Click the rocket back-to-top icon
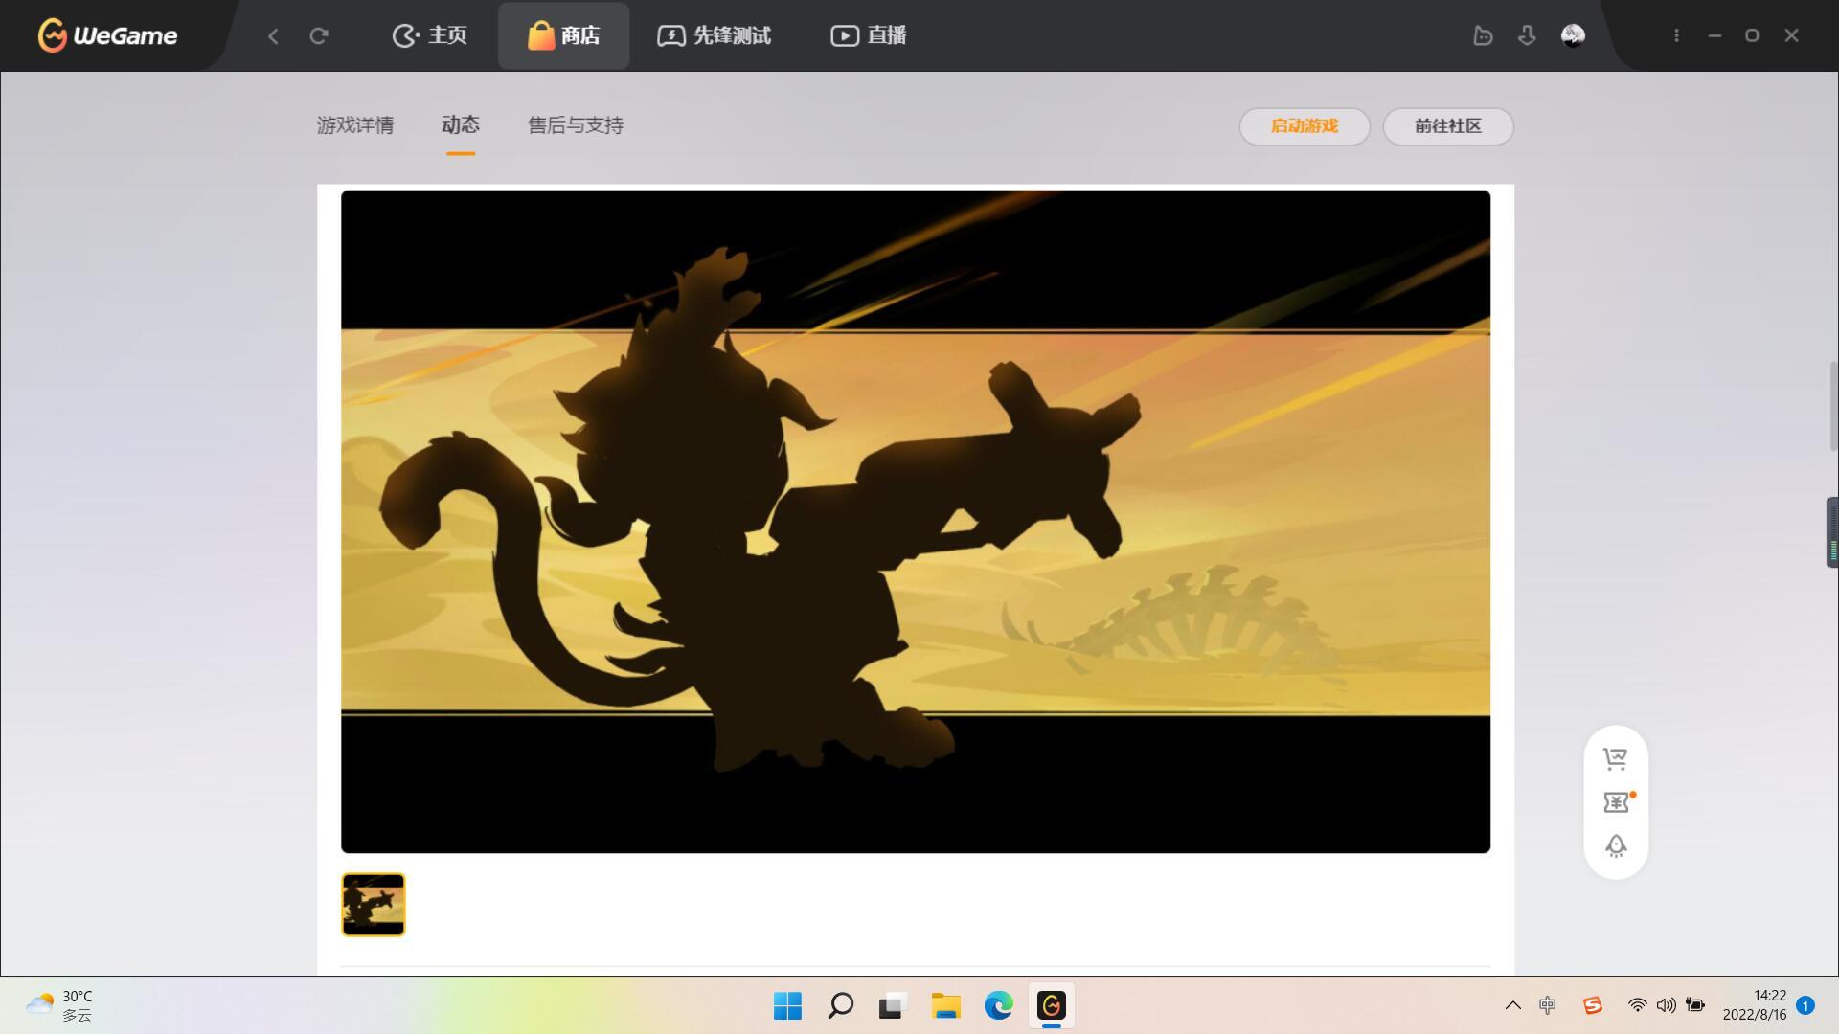Image resolution: width=1839 pixels, height=1034 pixels. tap(1616, 846)
